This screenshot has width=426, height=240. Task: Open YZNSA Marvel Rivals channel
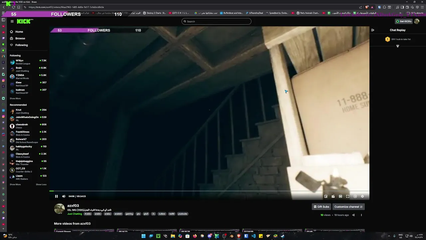tap(28, 77)
